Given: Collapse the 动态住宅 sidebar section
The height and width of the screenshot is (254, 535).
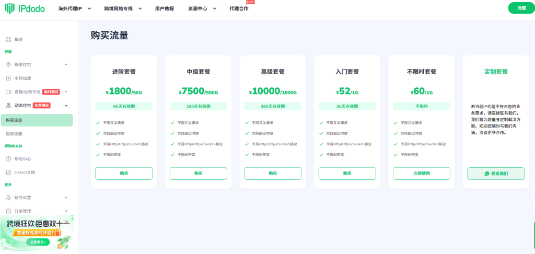Looking at the screenshot, I should coord(66,106).
